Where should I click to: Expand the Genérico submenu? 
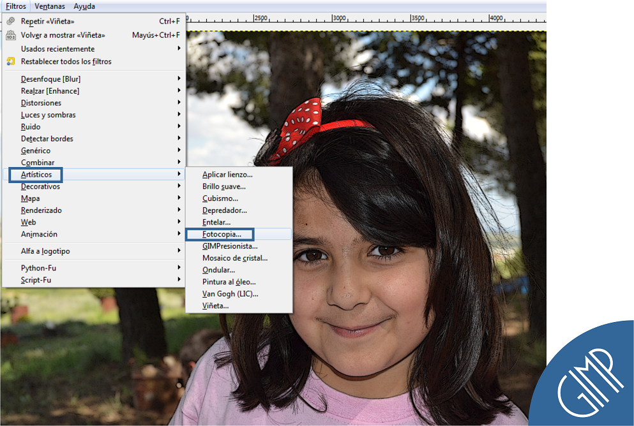[94, 151]
